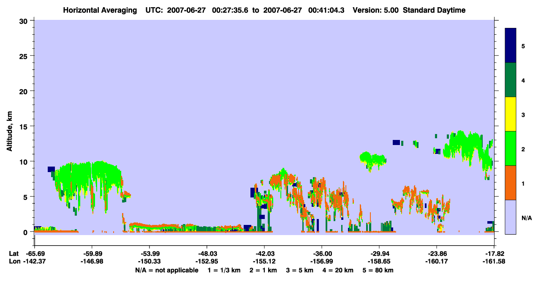Click the colorbar label 5
Image resolution: width=549 pixels, height=282 pixels.
point(523,46)
